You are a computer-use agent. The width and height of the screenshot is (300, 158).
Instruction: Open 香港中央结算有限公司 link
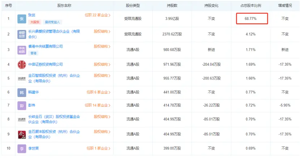[46, 46]
